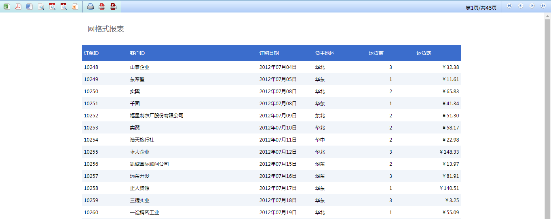The image size is (551, 219).
Task: Go to the next page
Action: pos(532,6)
